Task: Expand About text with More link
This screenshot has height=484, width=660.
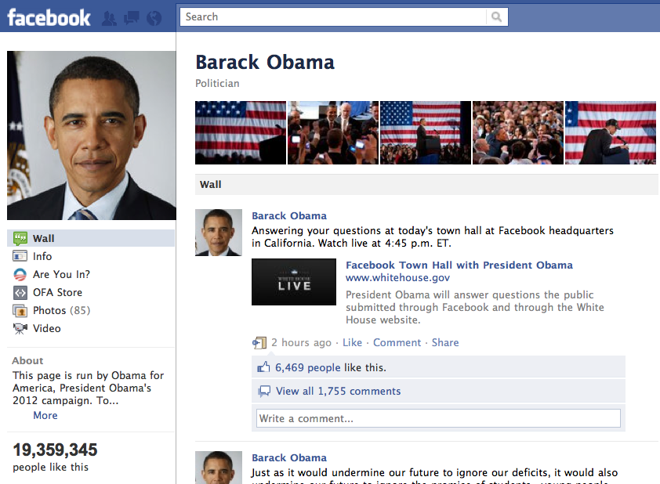Action: [45, 415]
